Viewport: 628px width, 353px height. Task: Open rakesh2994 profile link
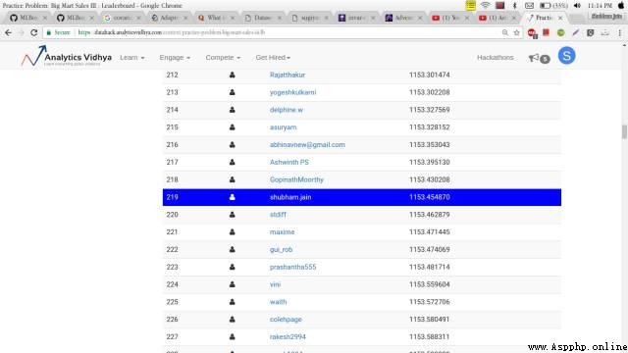tap(288, 337)
